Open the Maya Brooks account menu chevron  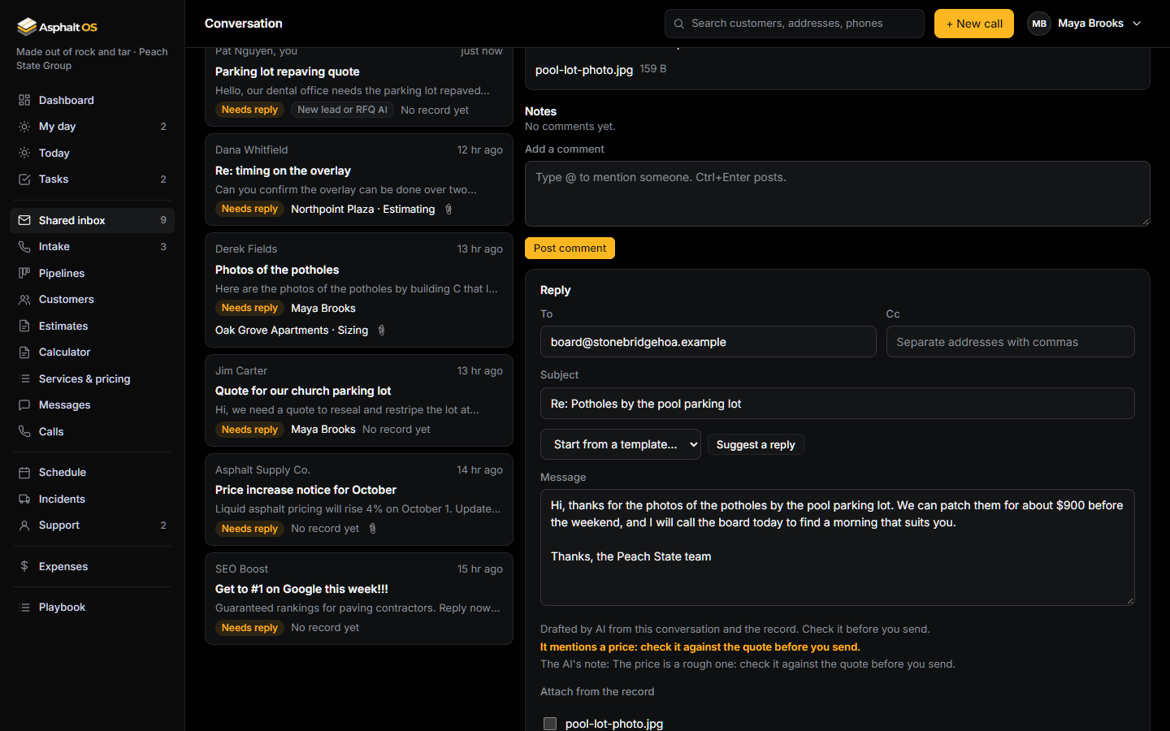click(1137, 24)
